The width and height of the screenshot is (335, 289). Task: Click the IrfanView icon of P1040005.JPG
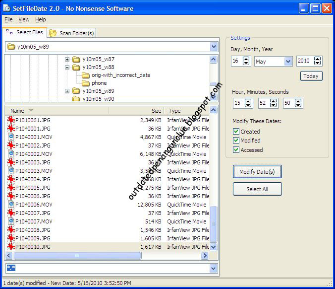(11, 188)
